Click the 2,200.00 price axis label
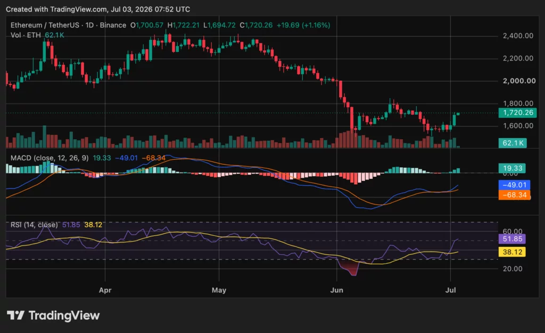545x333 pixels. 518,58
